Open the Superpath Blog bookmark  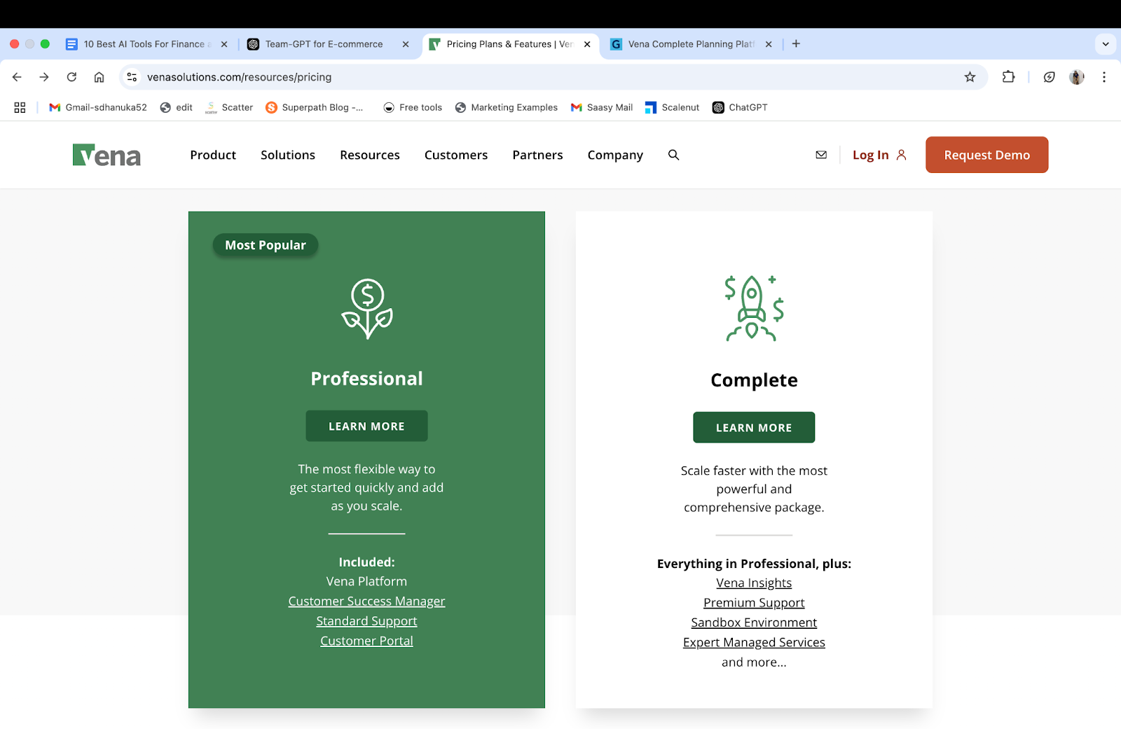315,107
